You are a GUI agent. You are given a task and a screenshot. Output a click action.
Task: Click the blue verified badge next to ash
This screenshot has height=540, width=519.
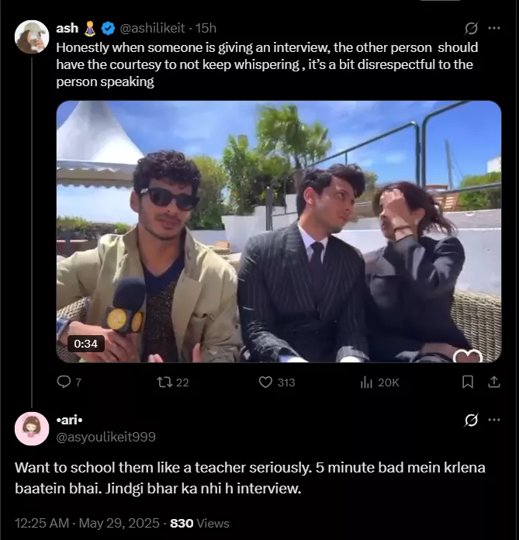coord(109,28)
